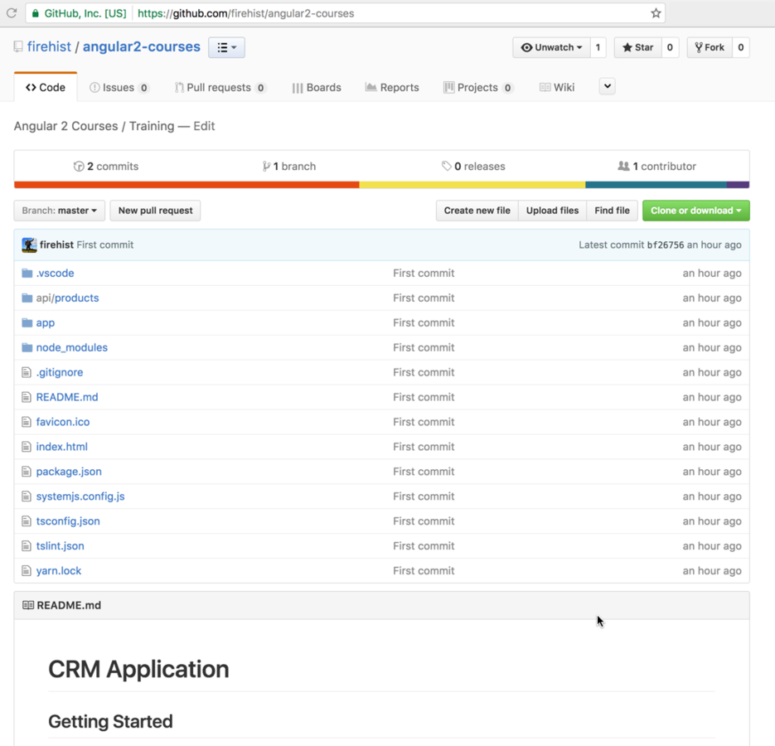Star the repository
The image size is (775, 746).
tap(637, 47)
